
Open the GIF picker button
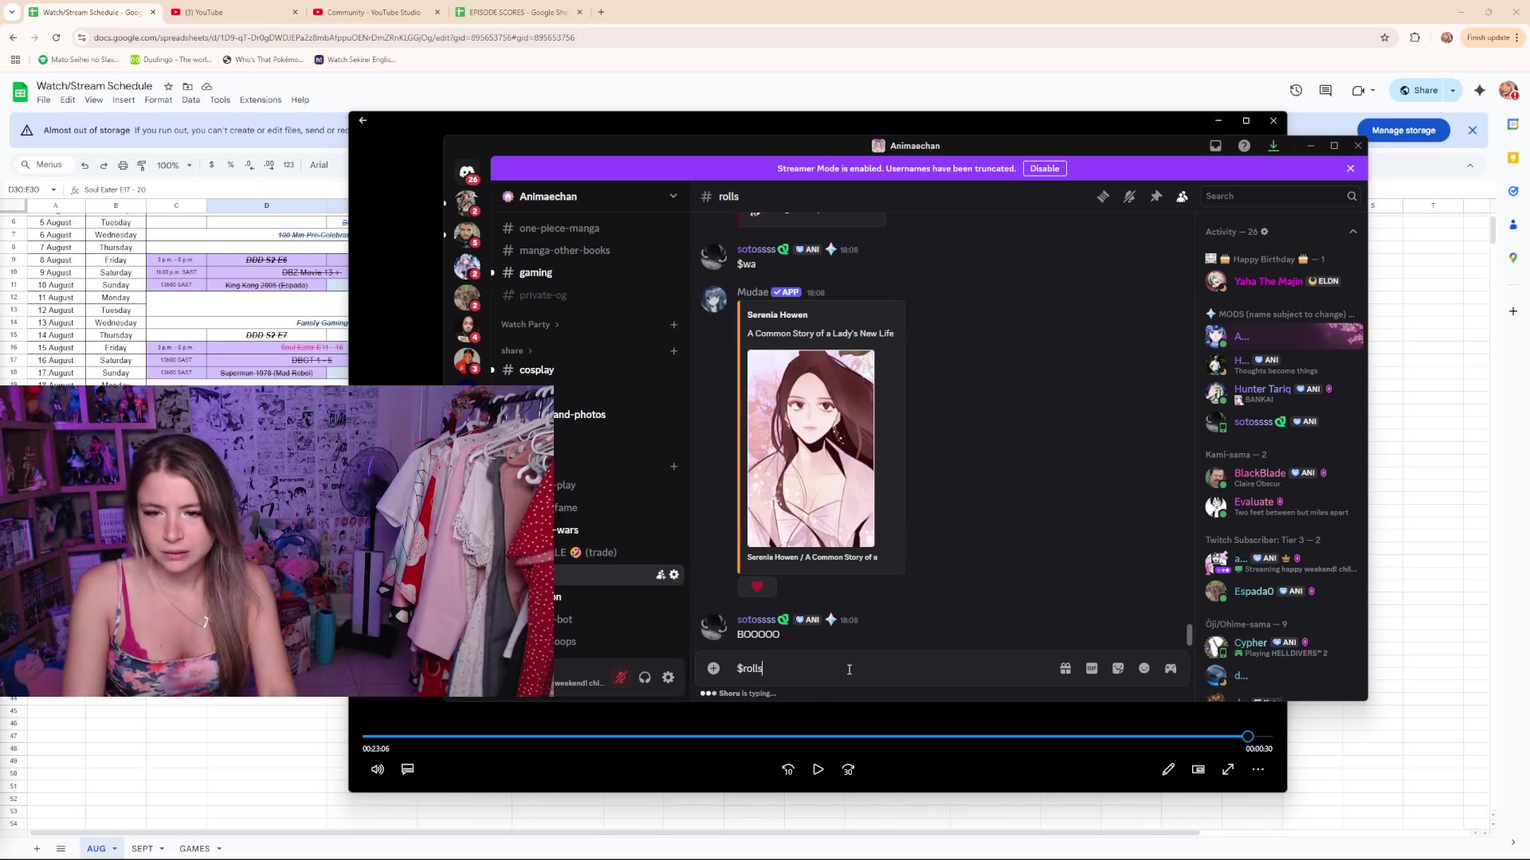point(1092,669)
